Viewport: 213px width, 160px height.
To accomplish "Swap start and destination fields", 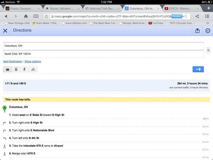I will (x=208, y=50).
